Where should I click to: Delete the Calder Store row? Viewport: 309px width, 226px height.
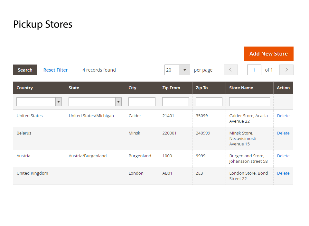coord(283,116)
